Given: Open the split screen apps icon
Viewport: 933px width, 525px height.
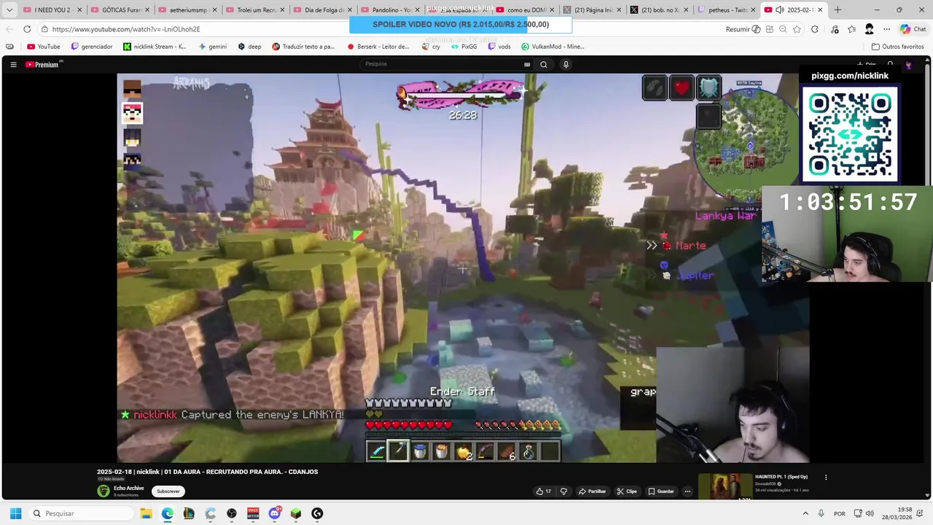Looking at the screenshot, I should [769, 29].
